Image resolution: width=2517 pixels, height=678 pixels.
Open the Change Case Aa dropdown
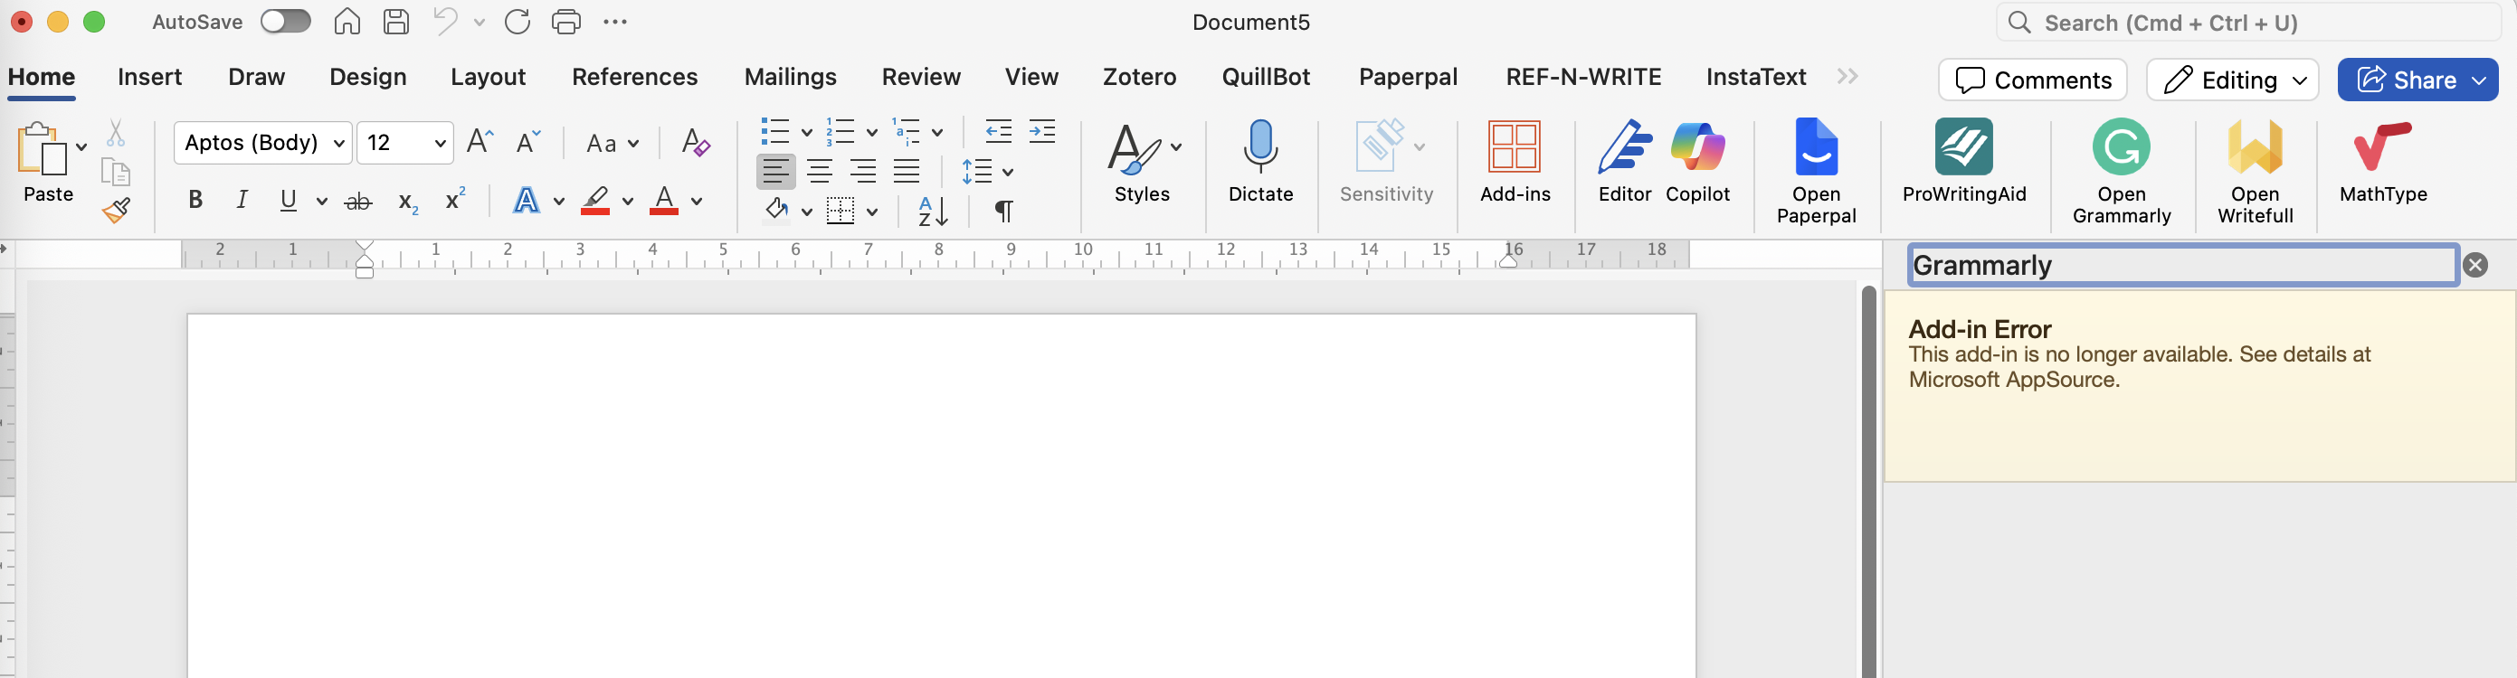[613, 144]
